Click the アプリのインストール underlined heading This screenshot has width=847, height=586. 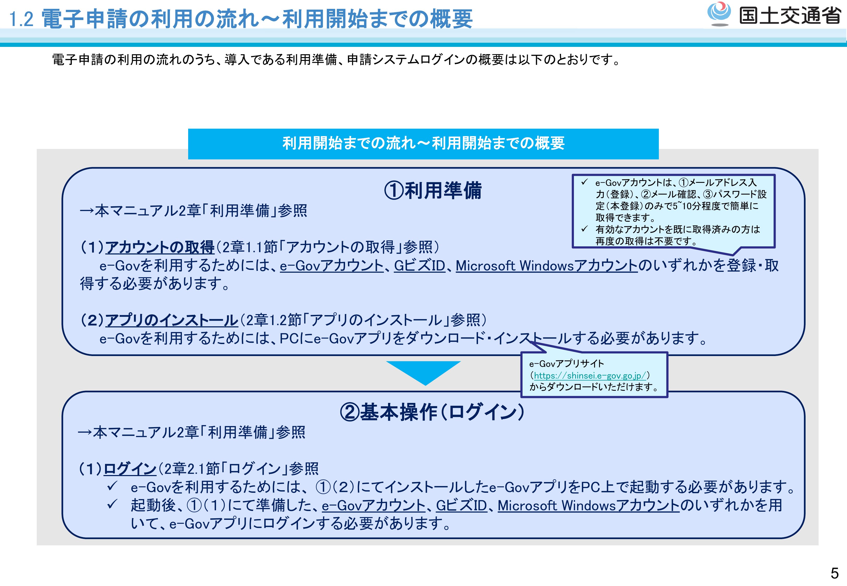pyautogui.click(x=171, y=320)
